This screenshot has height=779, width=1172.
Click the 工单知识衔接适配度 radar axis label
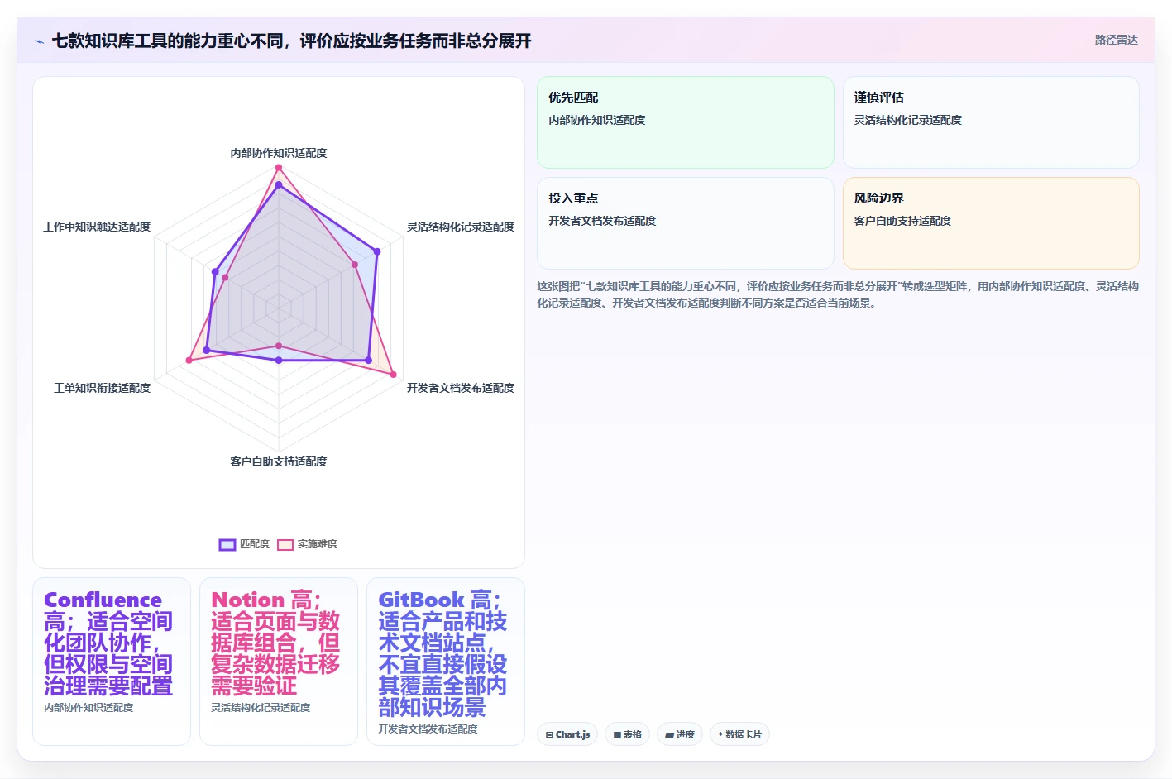tap(103, 388)
